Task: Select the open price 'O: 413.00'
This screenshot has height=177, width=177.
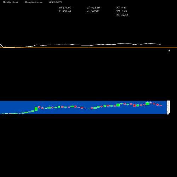Action: tap(65, 8)
